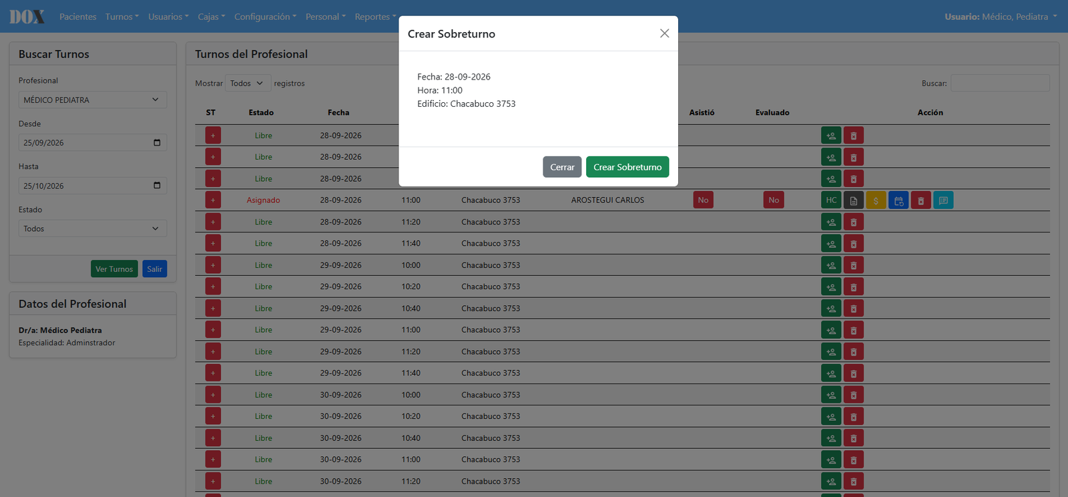
Task: Click the red plus sobreturno button for the 29-09-2026 10:00 slot
Action: tap(213, 265)
